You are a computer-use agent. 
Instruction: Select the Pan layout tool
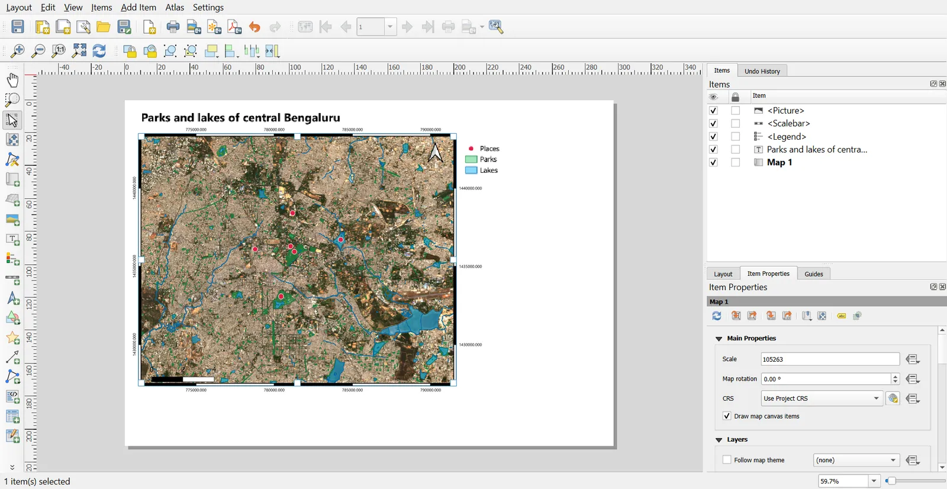click(x=12, y=80)
